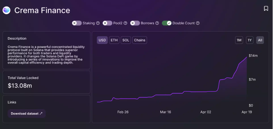Switch chart denomination to SOL
The image size is (273, 129).
[x=126, y=40]
